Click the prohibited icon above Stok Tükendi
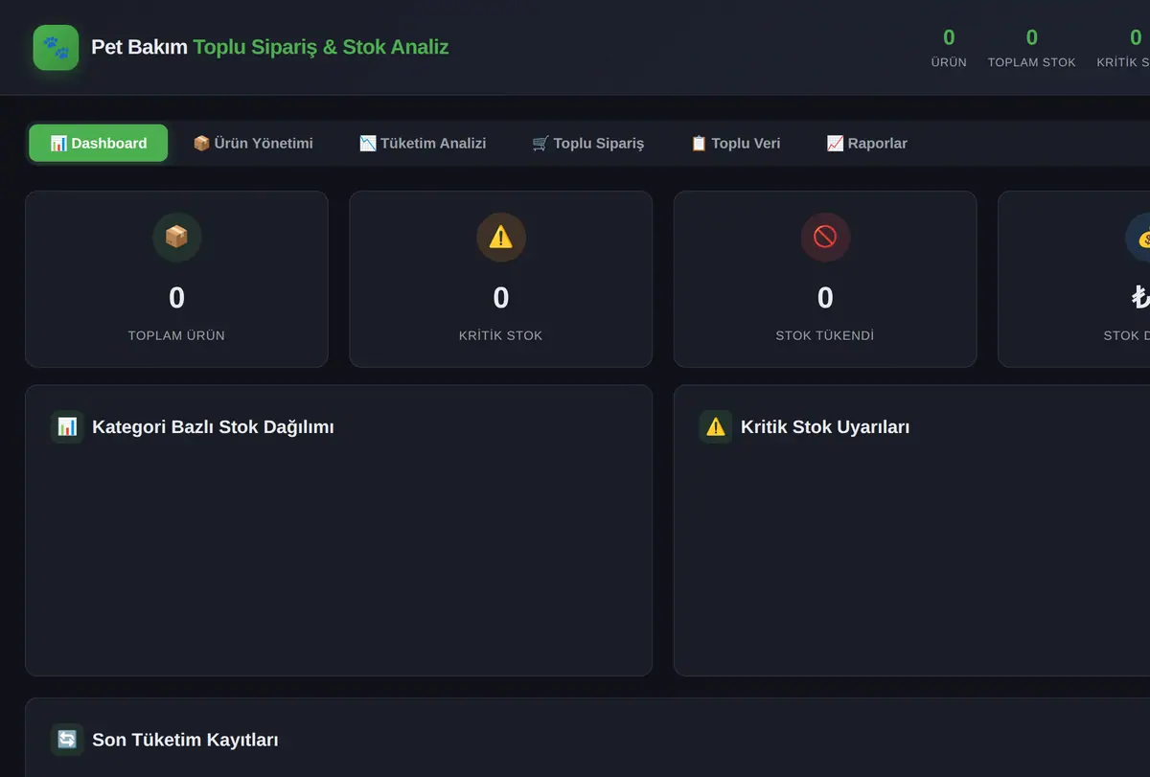 pos(825,237)
